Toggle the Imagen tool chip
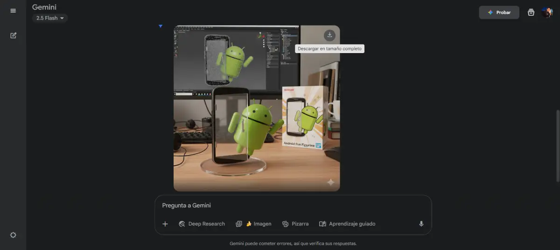The width and height of the screenshot is (560, 250). click(253, 224)
